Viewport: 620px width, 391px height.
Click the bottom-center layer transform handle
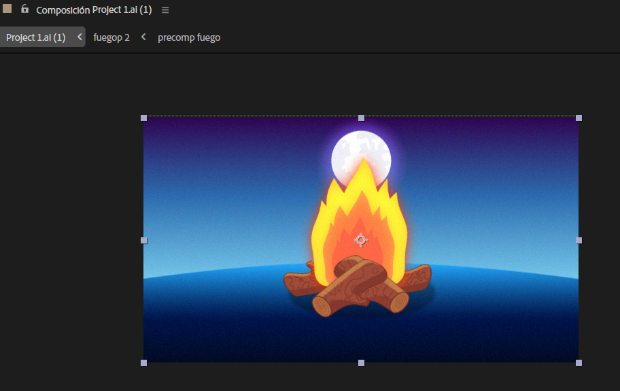tap(361, 362)
